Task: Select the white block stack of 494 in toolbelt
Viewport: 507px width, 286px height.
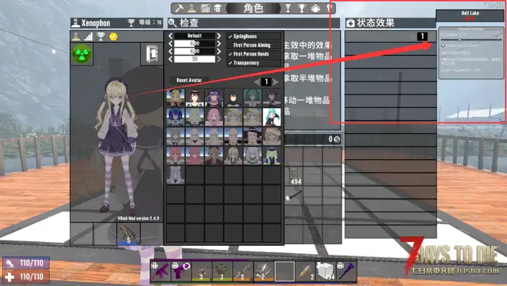Action: point(326,271)
